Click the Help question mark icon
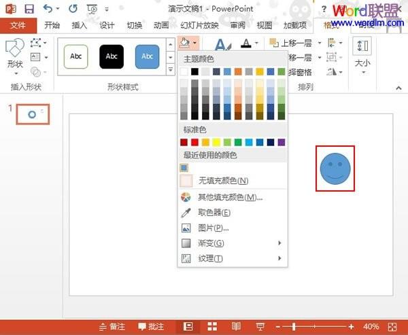408x335 pixels. click(324, 10)
